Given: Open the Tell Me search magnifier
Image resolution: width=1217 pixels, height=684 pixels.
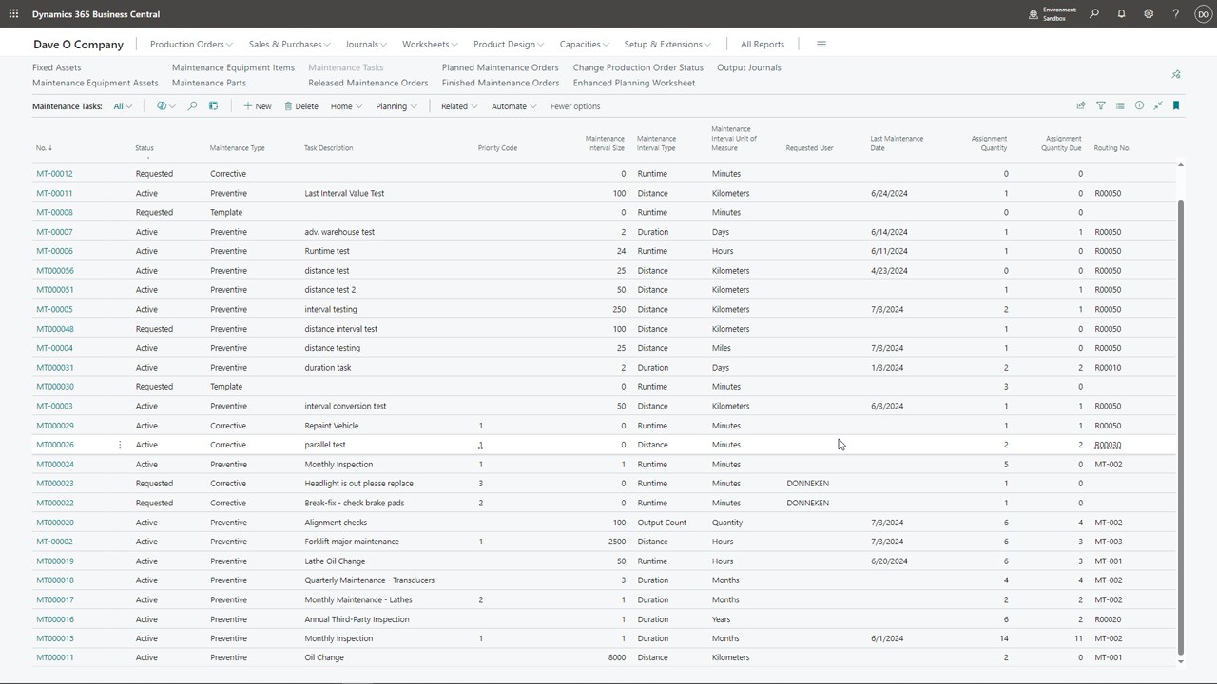Looking at the screenshot, I should [x=1094, y=14].
